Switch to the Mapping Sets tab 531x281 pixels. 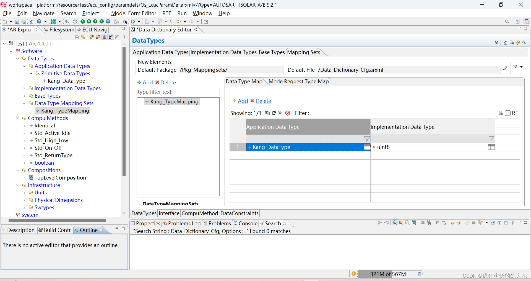303,52
